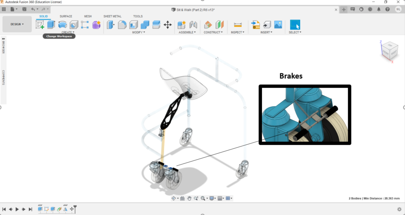Open the Job Status clock icon
This screenshot has width=405, height=215.
(x=370, y=9)
